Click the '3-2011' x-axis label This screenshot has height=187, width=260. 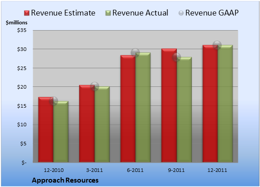point(95,170)
